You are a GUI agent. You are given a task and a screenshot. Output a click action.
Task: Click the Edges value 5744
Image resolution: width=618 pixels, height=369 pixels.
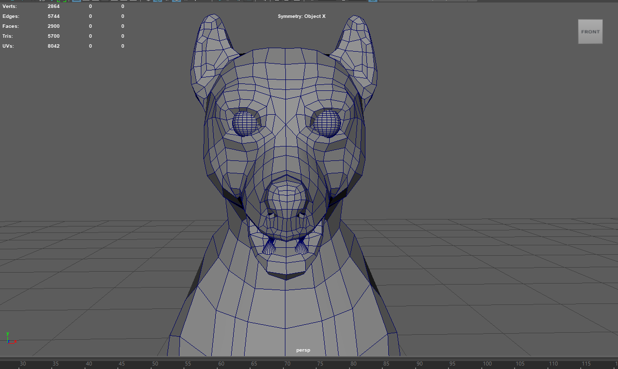point(54,16)
